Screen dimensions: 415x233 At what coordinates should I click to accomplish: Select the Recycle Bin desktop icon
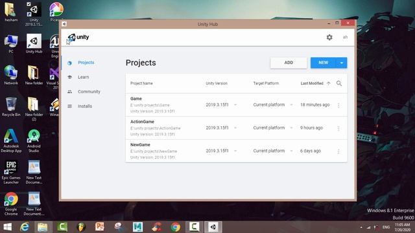[11, 107]
